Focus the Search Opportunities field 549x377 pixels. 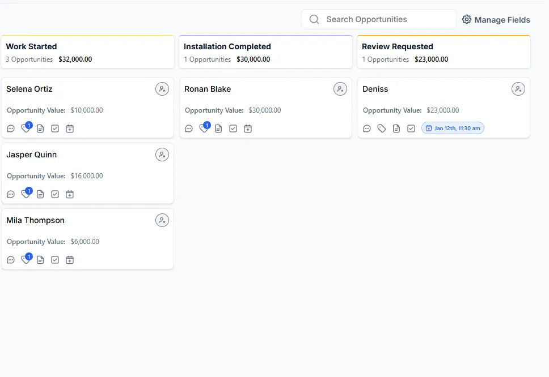[386, 19]
